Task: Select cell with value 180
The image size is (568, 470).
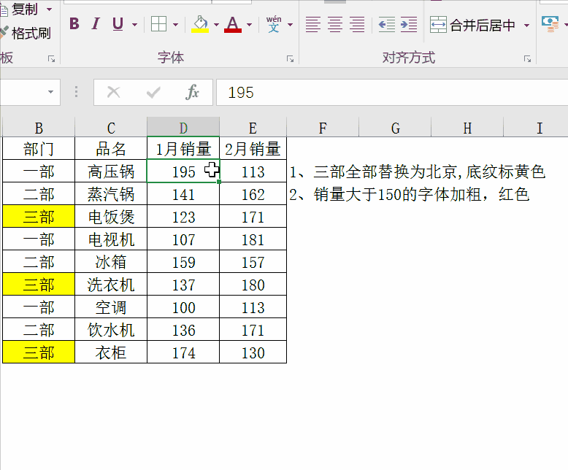Action: coord(253,284)
